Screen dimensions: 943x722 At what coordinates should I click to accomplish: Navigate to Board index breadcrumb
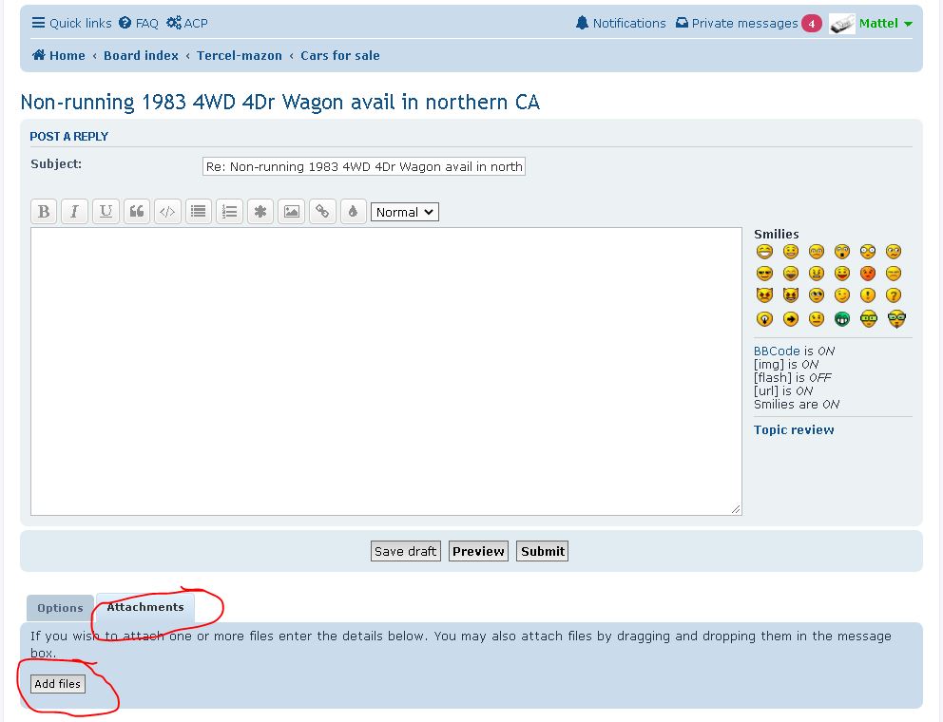[x=141, y=55]
